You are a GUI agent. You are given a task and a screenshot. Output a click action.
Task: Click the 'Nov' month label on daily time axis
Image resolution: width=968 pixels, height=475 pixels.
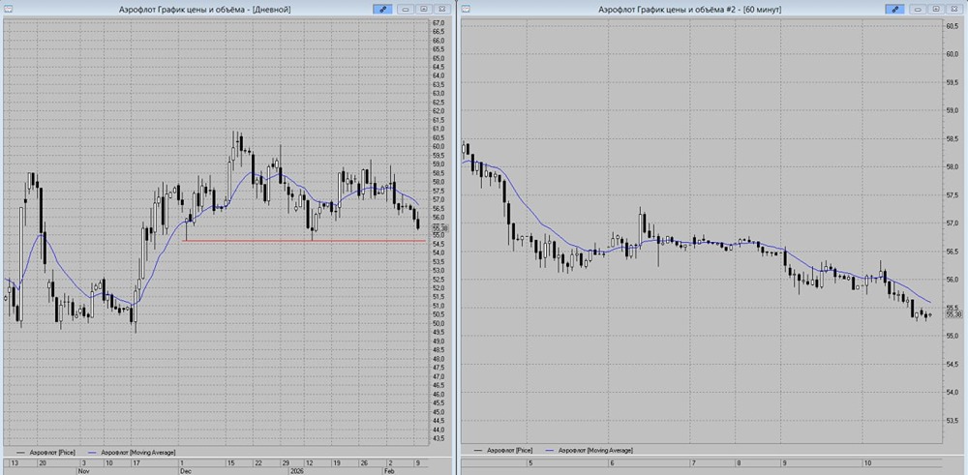[82, 470]
